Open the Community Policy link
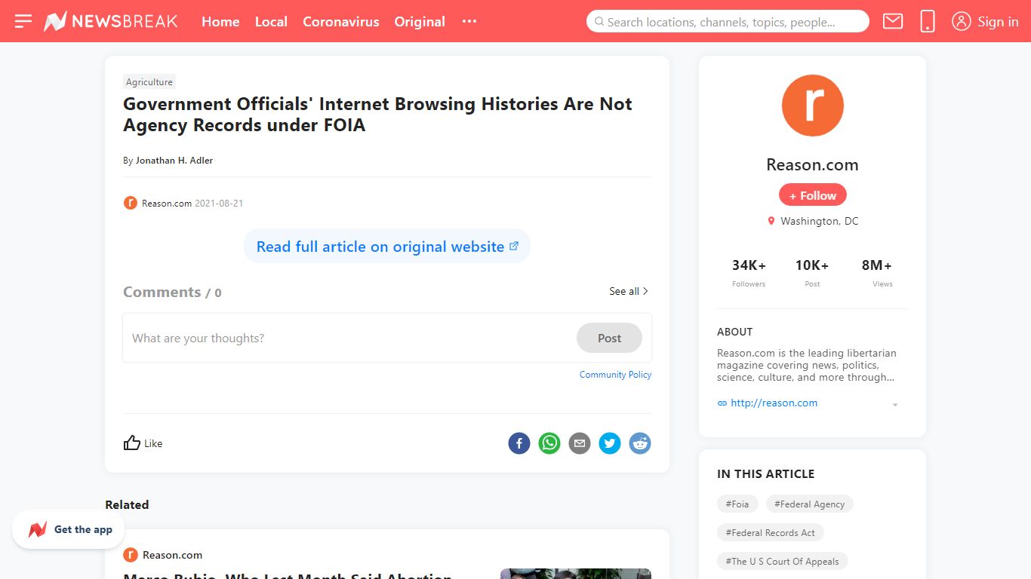The width and height of the screenshot is (1031, 579). tap(615, 375)
